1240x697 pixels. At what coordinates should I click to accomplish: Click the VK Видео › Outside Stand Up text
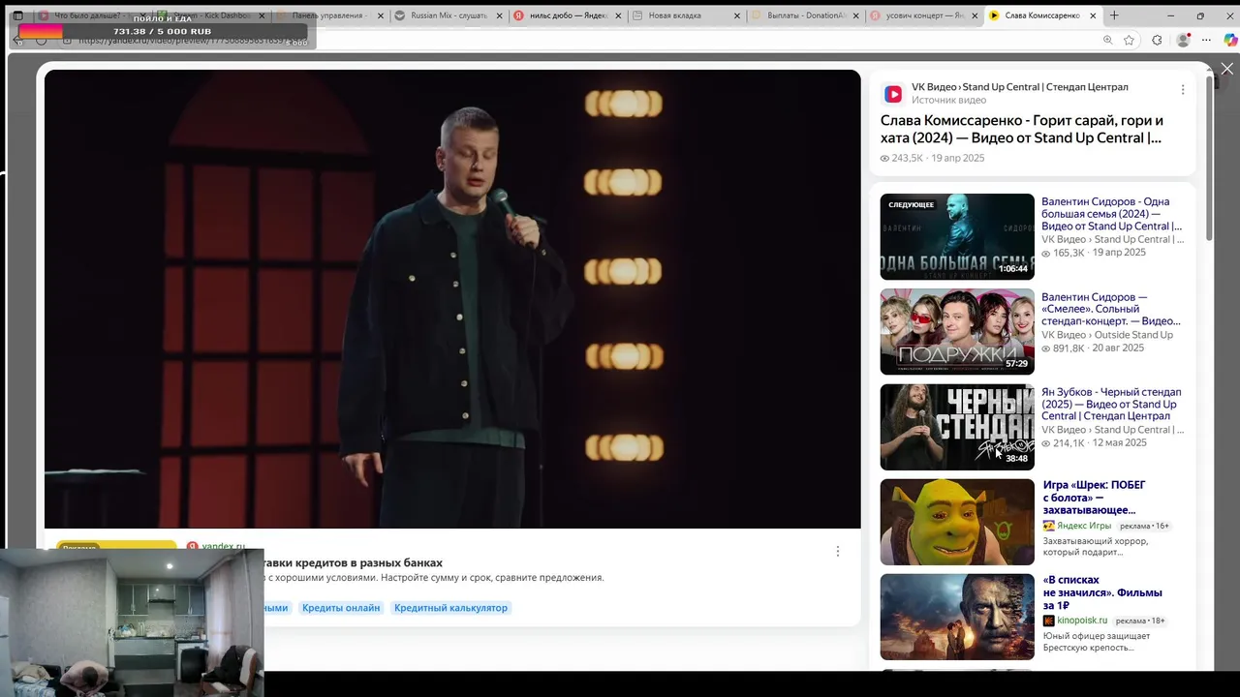coord(1107,335)
